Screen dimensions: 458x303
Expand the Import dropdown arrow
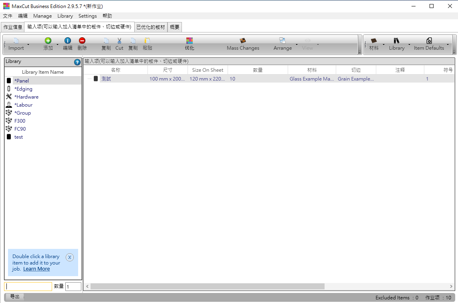coord(28,44)
